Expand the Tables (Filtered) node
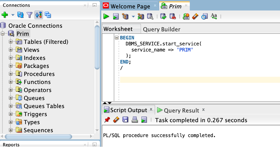This screenshot has width=280, height=147. pos(11,42)
